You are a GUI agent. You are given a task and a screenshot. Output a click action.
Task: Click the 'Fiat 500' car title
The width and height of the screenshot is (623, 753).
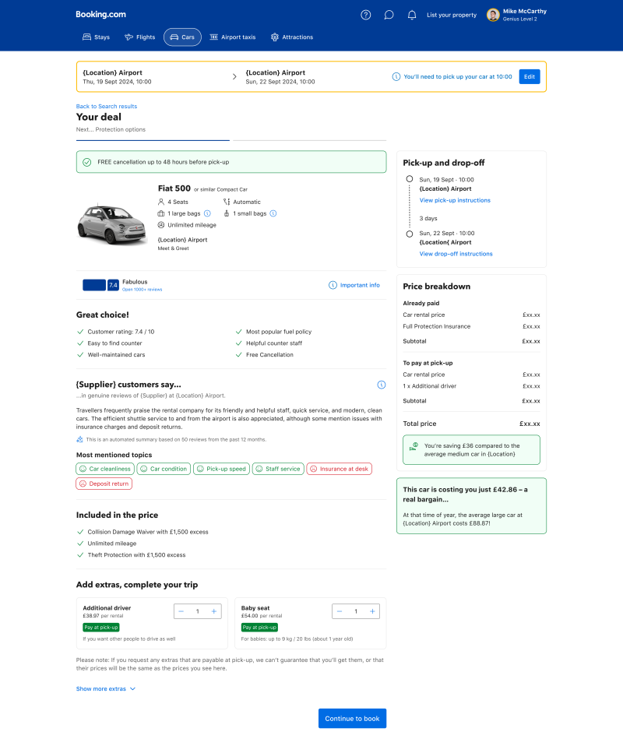pyautogui.click(x=174, y=188)
